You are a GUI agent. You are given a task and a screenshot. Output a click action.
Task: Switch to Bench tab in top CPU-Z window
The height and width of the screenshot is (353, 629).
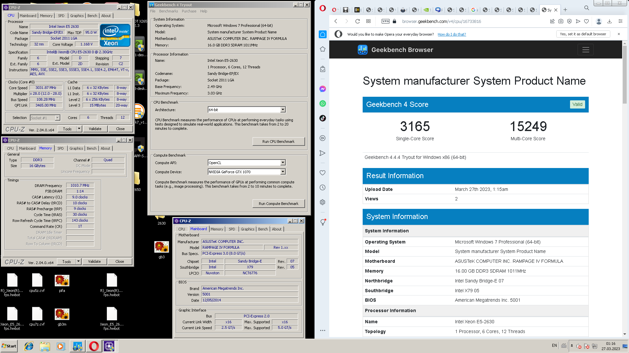point(92,16)
